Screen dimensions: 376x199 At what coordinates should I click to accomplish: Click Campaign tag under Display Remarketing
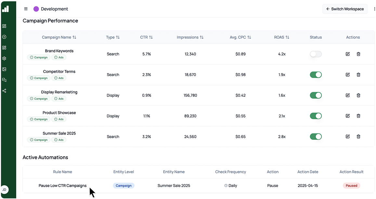click(x=39, y=99)
